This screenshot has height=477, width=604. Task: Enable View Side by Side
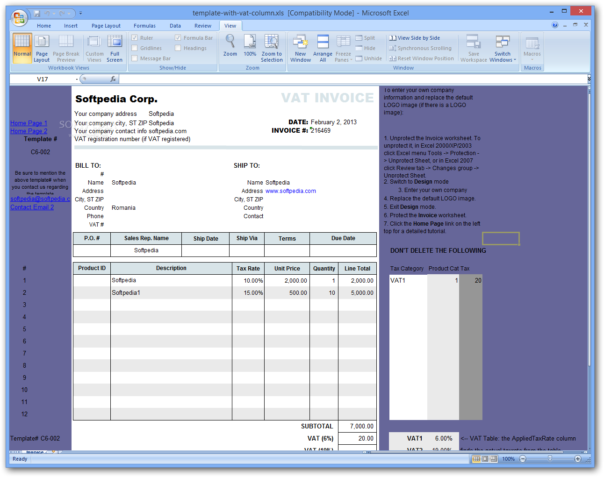415,38
